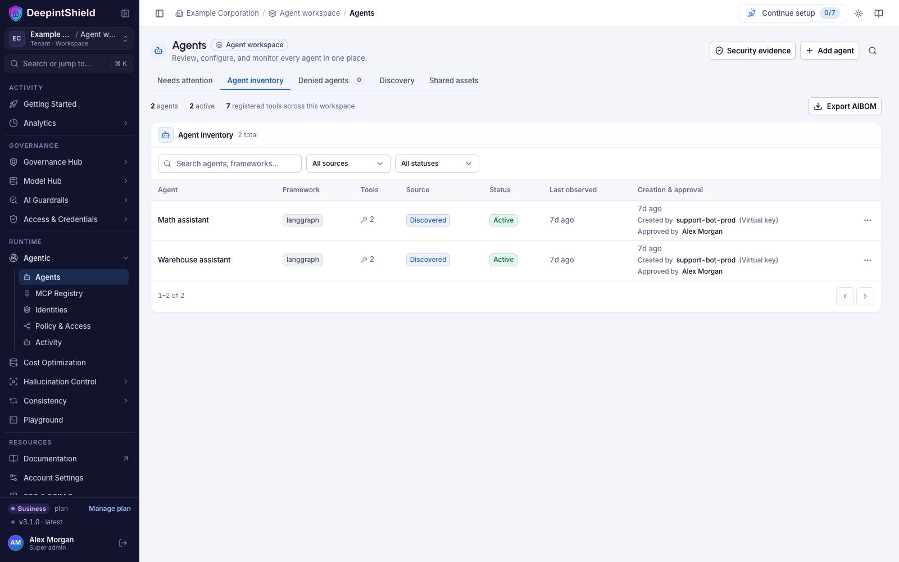Click the DeepintShield logo icon

point(16,13)
